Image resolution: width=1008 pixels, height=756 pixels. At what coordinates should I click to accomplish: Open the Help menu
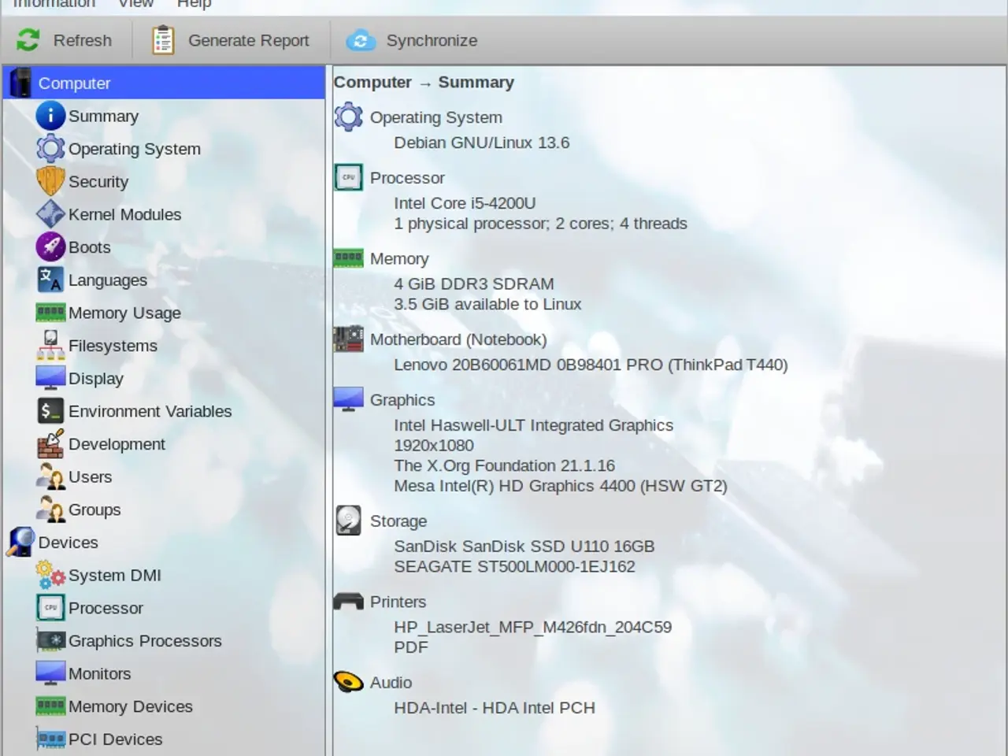[194, 4]
